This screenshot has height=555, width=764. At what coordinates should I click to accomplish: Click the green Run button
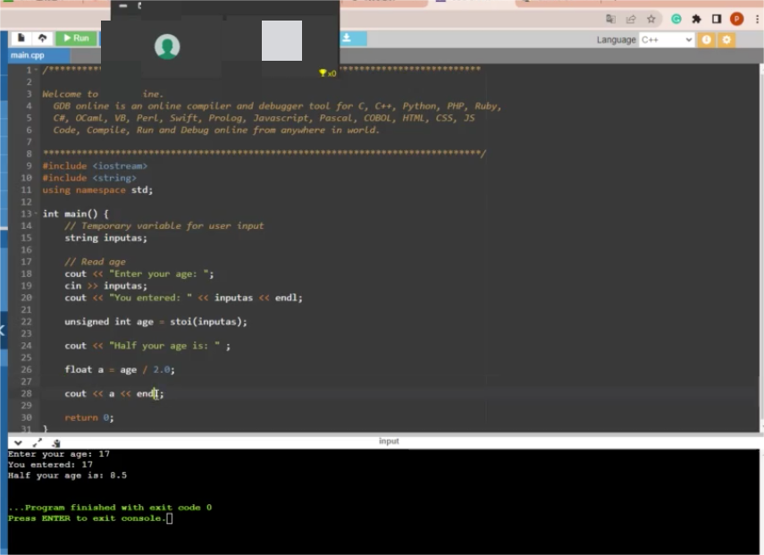76,38
